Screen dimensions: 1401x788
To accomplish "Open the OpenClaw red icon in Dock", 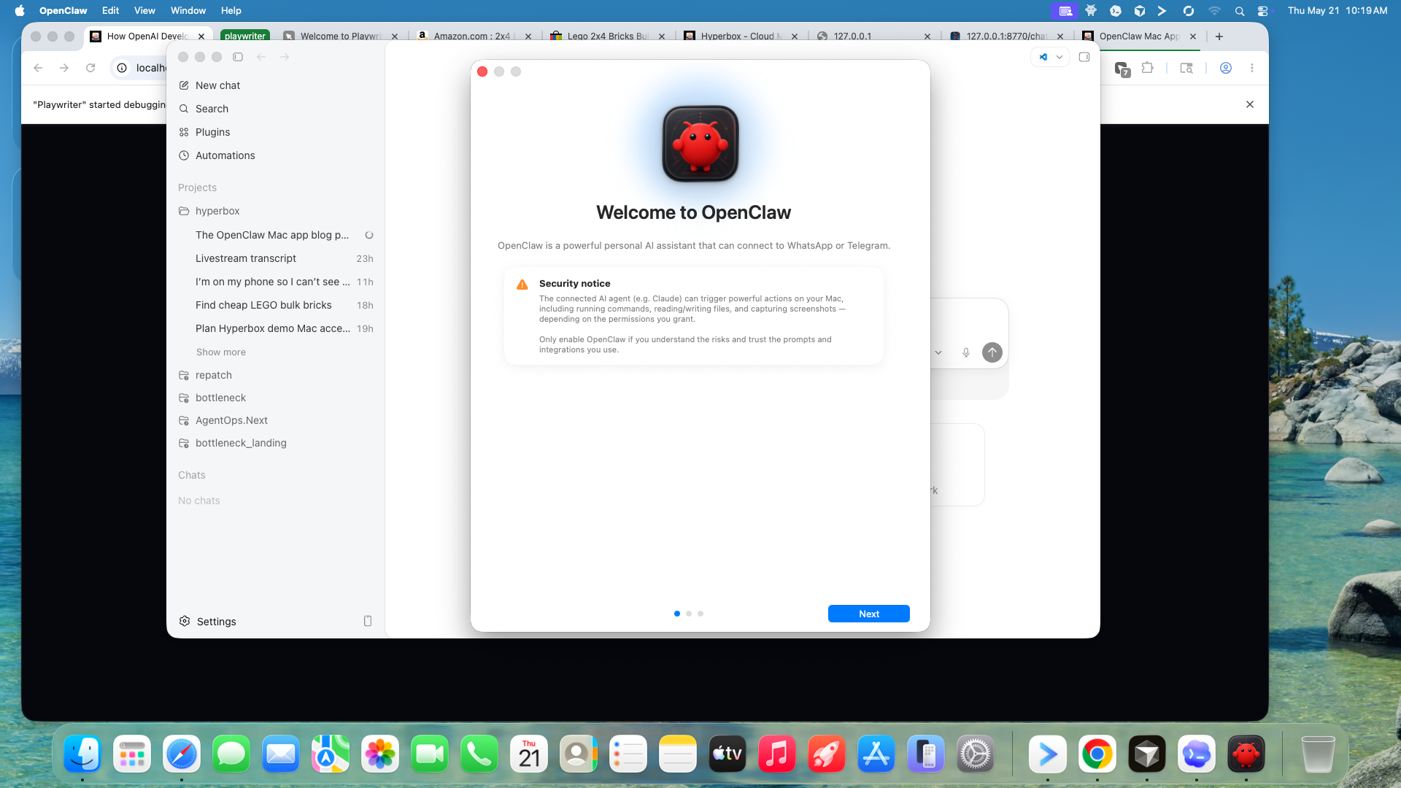I will click(1246, 754).
